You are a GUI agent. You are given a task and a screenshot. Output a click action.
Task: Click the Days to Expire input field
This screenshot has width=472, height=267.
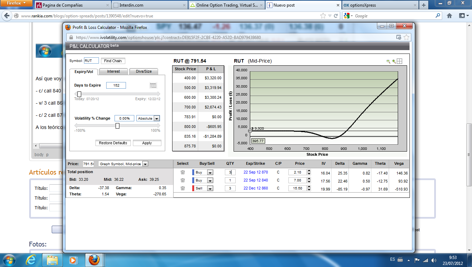point(116,86)
